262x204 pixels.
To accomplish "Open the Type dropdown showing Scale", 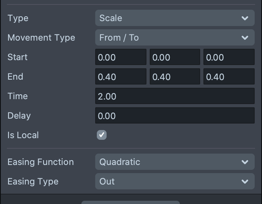I will pyautogui.click(x=175, y=18).
